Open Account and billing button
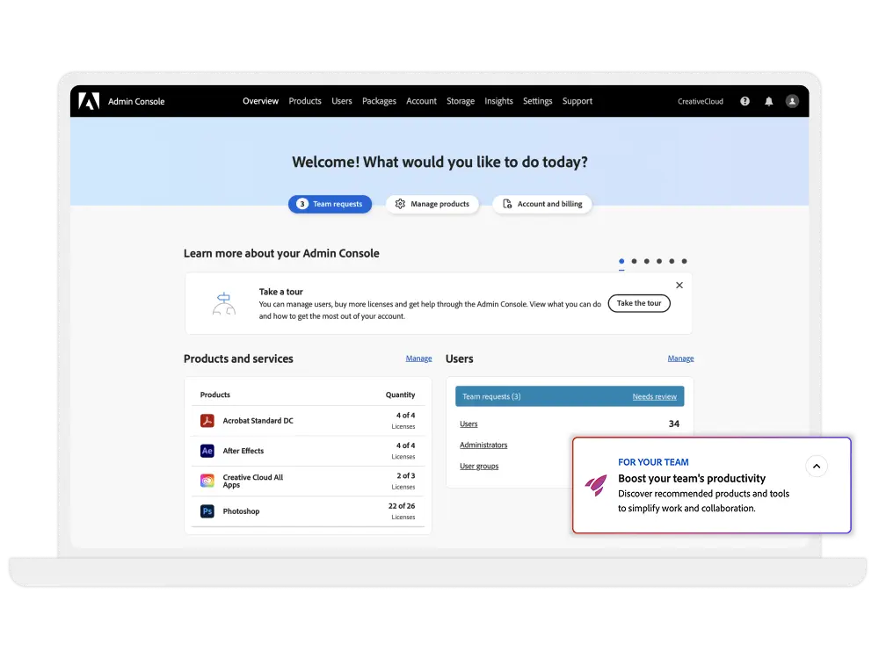This screenshot has height=659, width=879. click(x=542, y=204)
